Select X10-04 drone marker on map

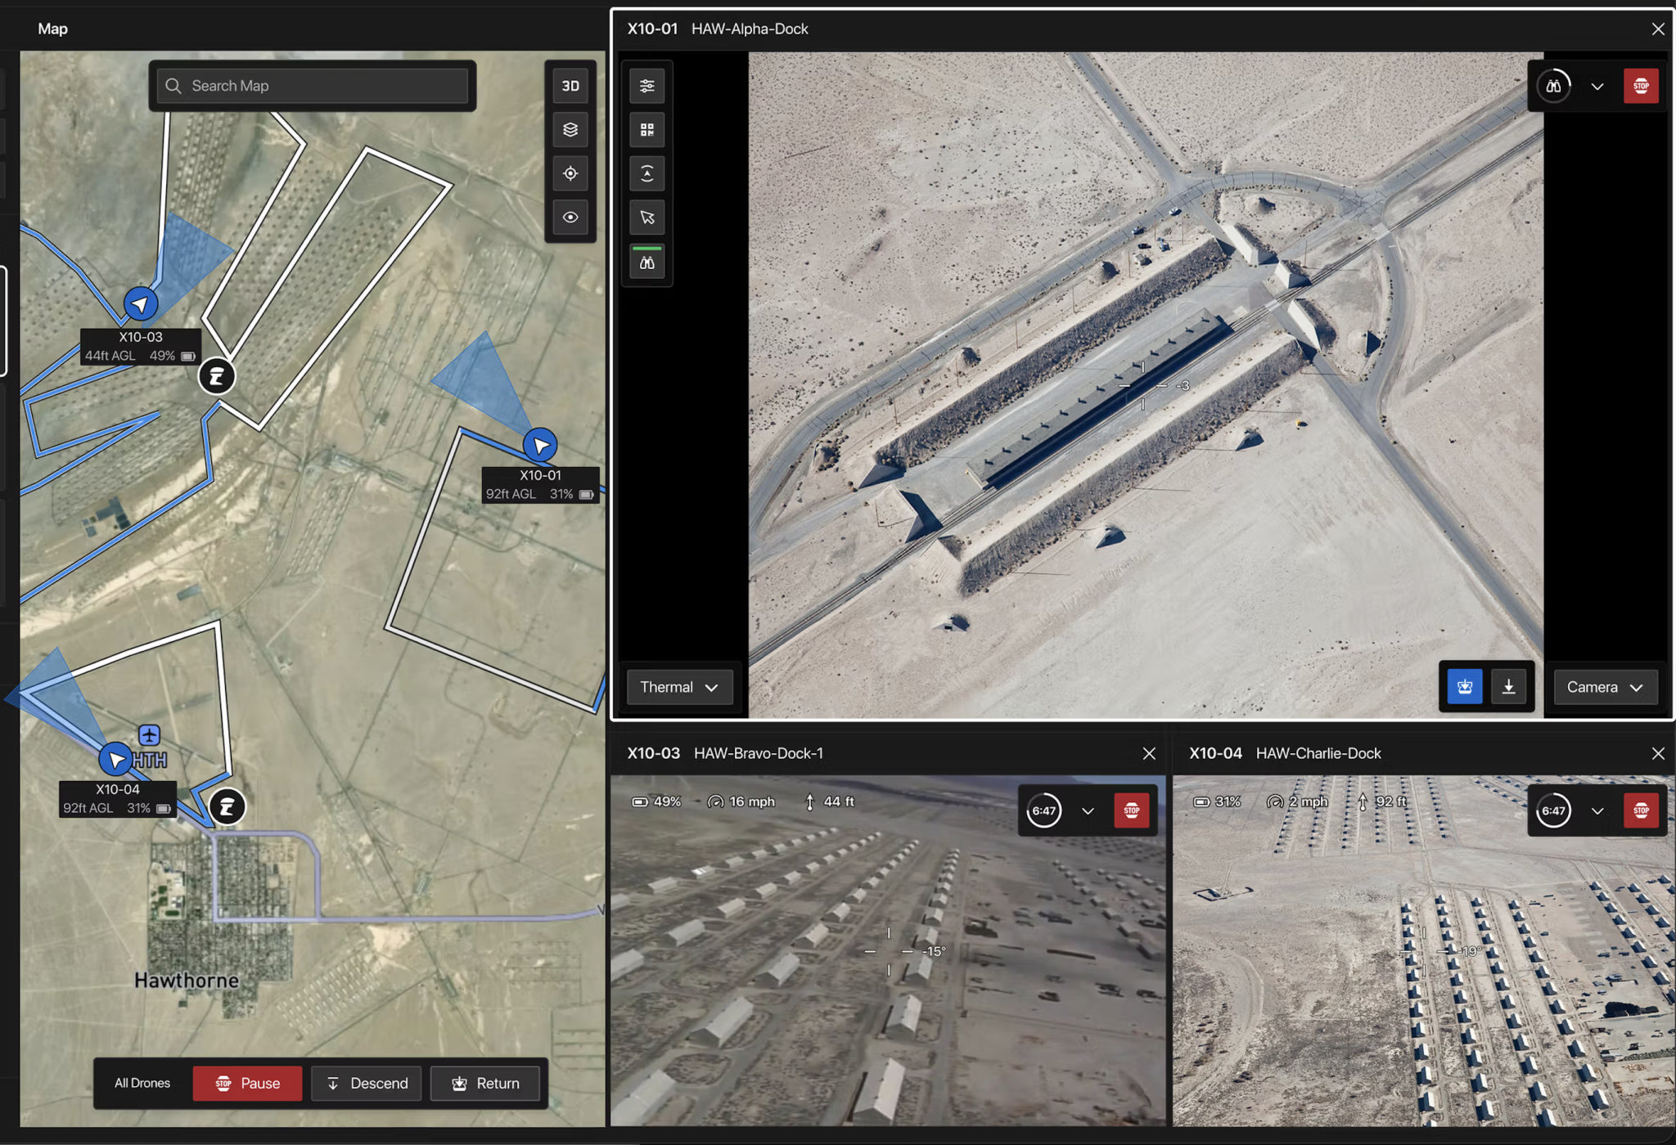click(x=115, y=760)
